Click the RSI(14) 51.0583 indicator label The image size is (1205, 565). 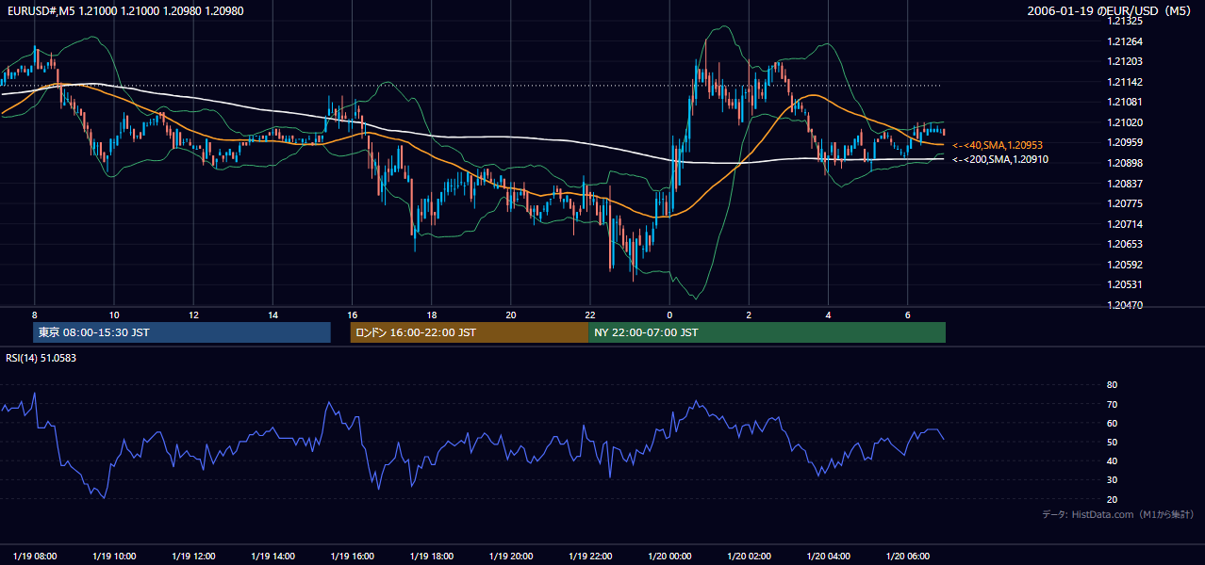41,358
